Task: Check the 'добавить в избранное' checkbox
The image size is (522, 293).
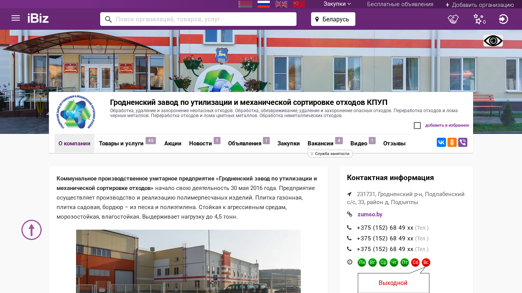Action: [x=417, y=126]
